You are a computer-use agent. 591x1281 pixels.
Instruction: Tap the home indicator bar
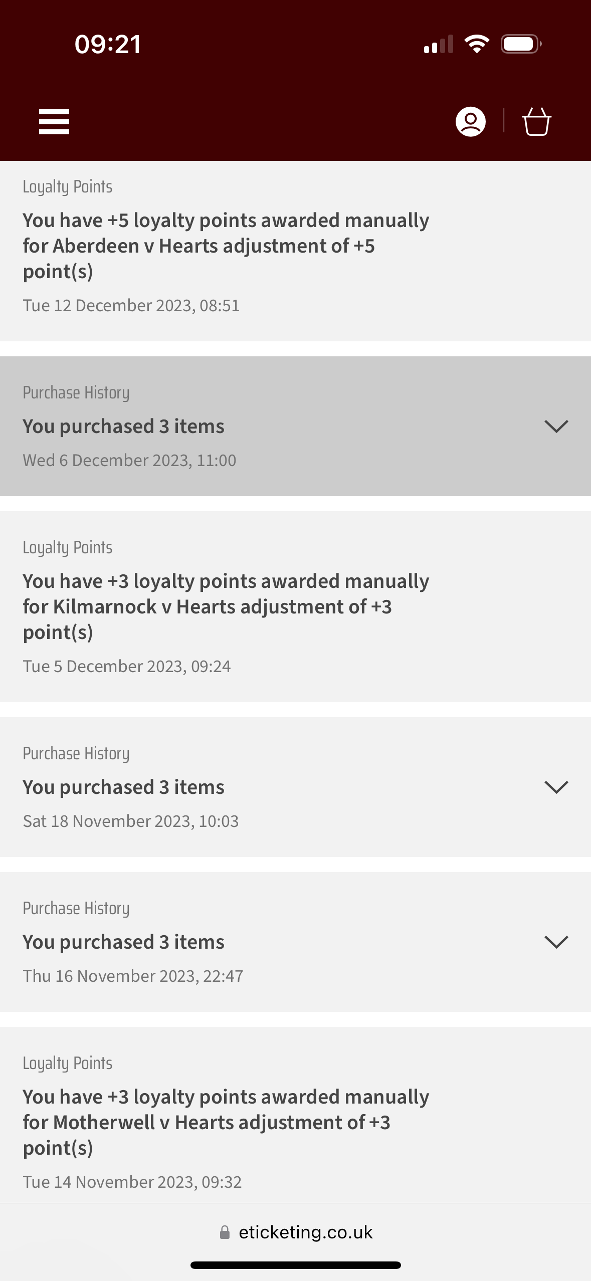pyautogui.click(x=295, y=1265)
